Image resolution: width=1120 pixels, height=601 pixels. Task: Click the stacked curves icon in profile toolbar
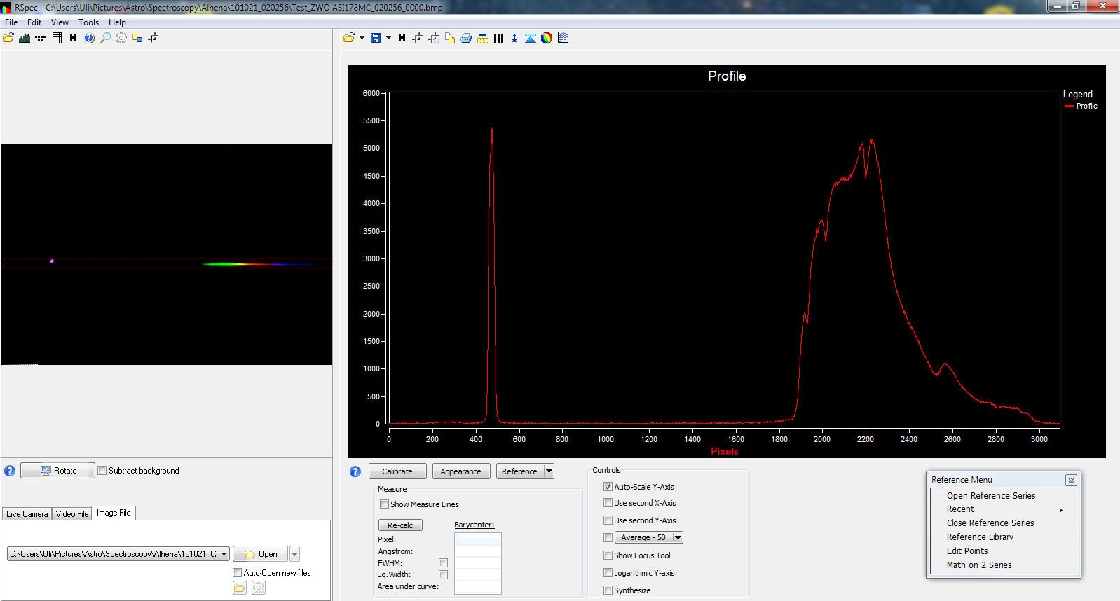pyautogui.click(x=563, y=38)
